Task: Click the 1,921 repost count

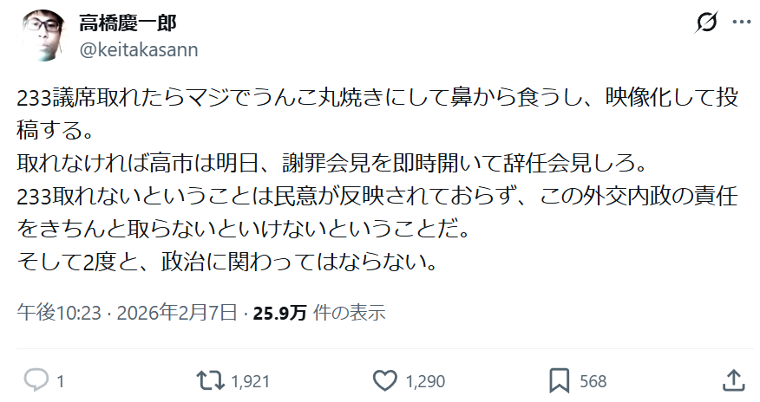Action: coord(252,381)
